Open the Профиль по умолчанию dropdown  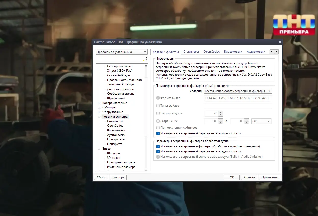(x=122, y=52)
